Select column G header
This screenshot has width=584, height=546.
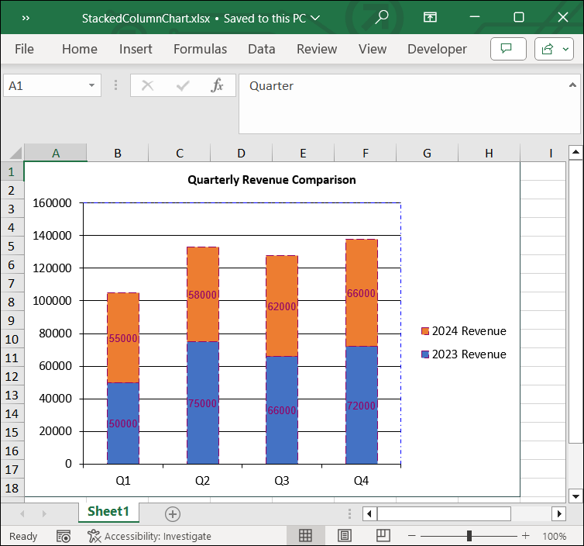point(427,153)
